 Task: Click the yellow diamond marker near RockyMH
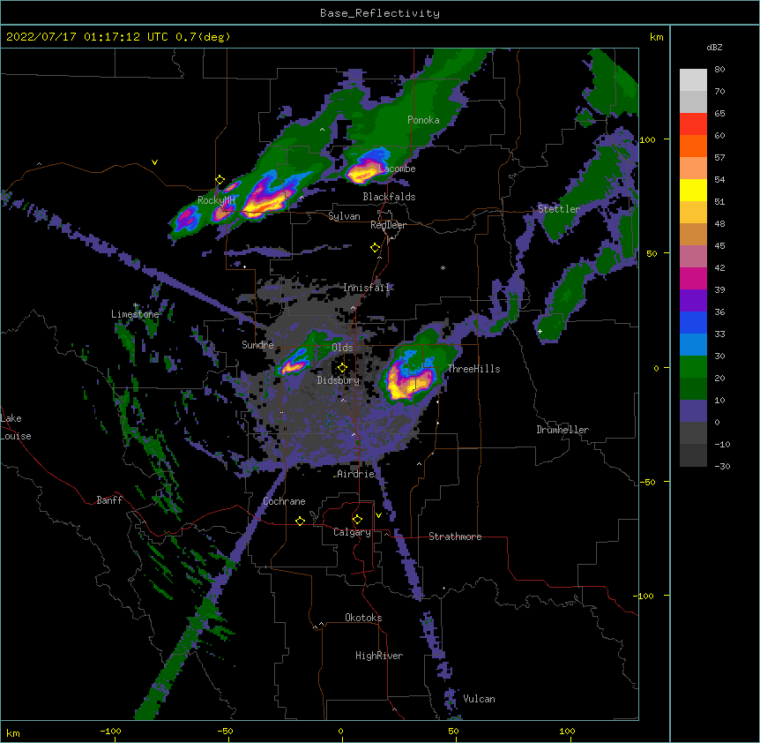click(220, 180)
